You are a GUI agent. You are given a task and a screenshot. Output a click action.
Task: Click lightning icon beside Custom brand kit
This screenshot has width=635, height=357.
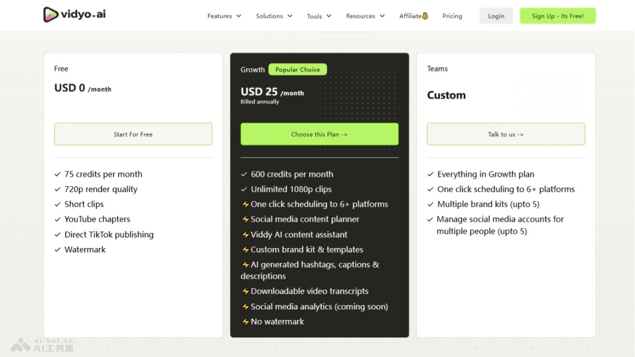pyautogui.click(x=246, y=250)
